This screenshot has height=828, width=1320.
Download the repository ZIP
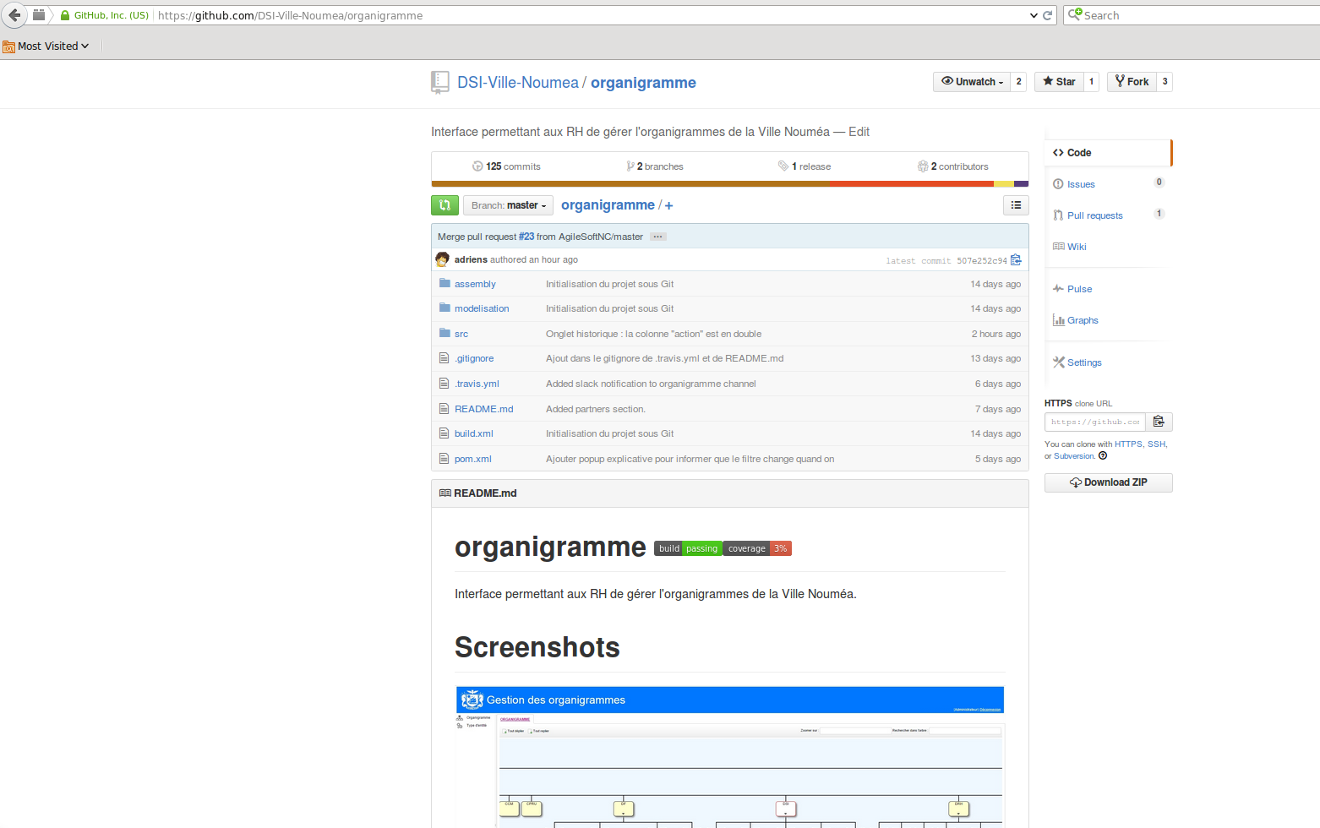tap(1108, 482)
